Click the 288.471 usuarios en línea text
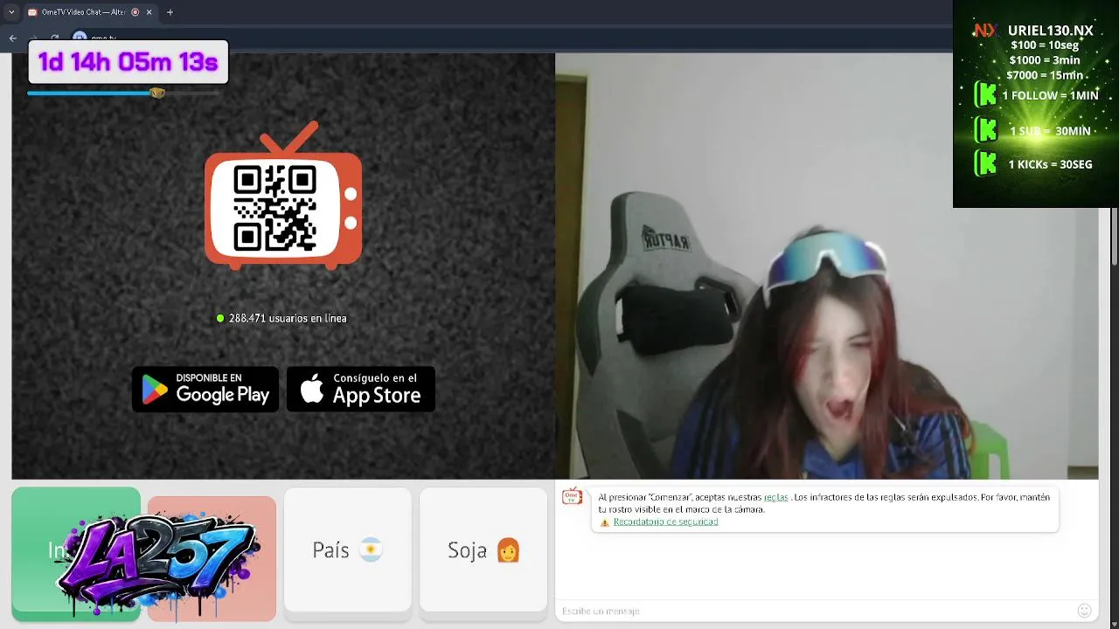The width and height of the screenshot is (1119, 629). pyautogui.click(x=288, y=318)
